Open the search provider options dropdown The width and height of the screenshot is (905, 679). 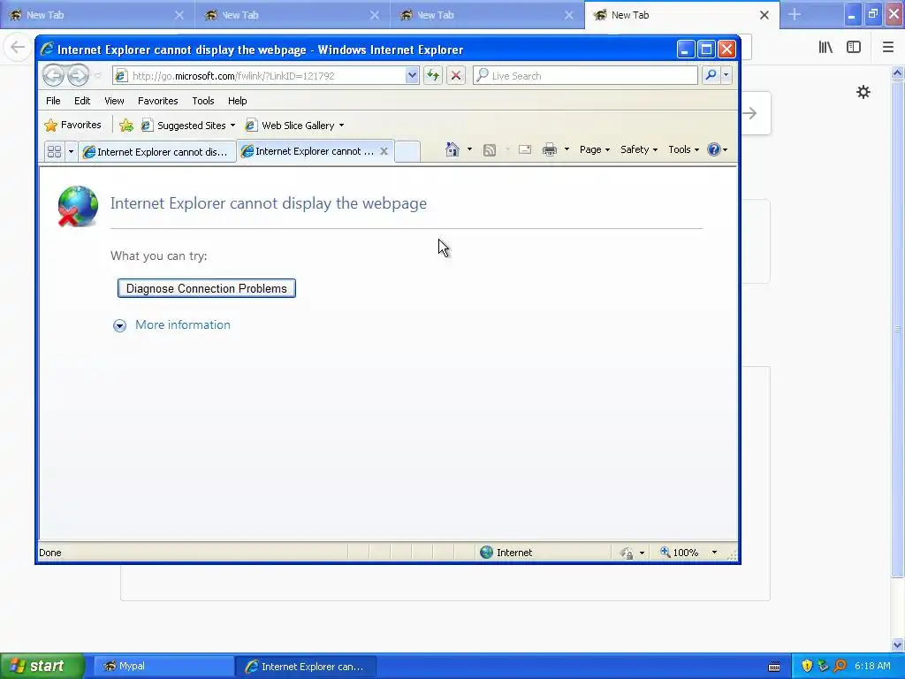point(726,76)
